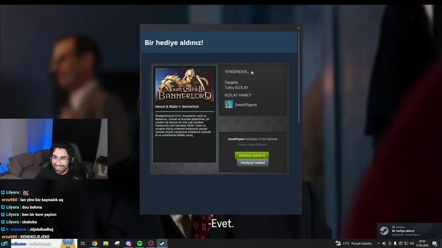Screen dimensions: 442x248
Task: Click the gift dialog vertical scrollbar
Action: pyautogui.click(x=299, y=77)
